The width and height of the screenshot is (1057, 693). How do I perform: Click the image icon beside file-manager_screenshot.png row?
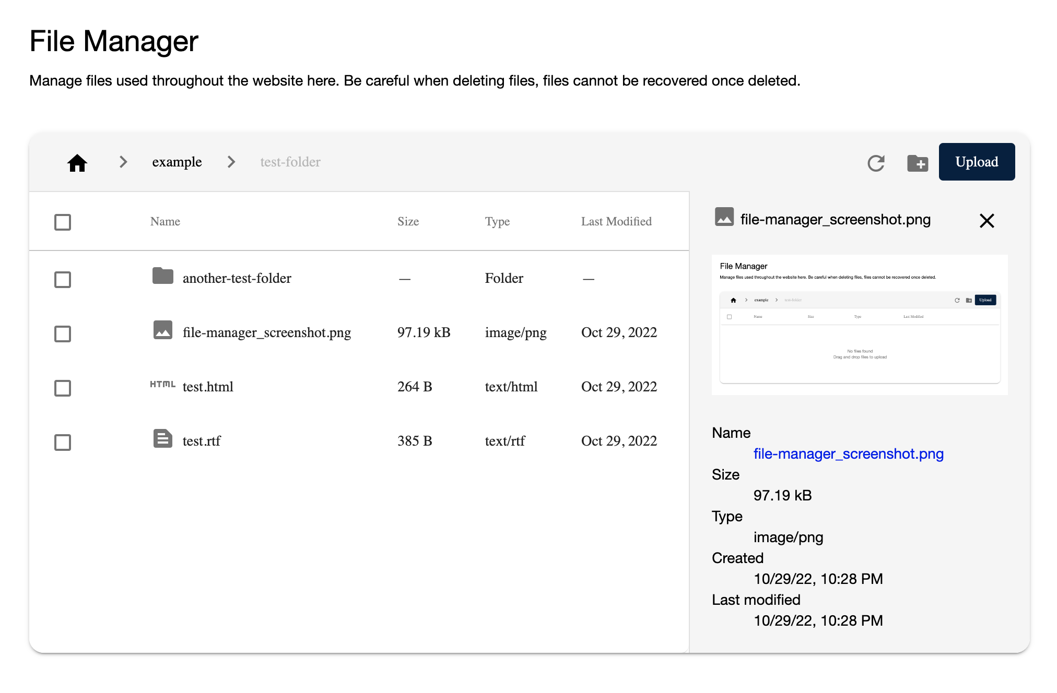point(163,330)
